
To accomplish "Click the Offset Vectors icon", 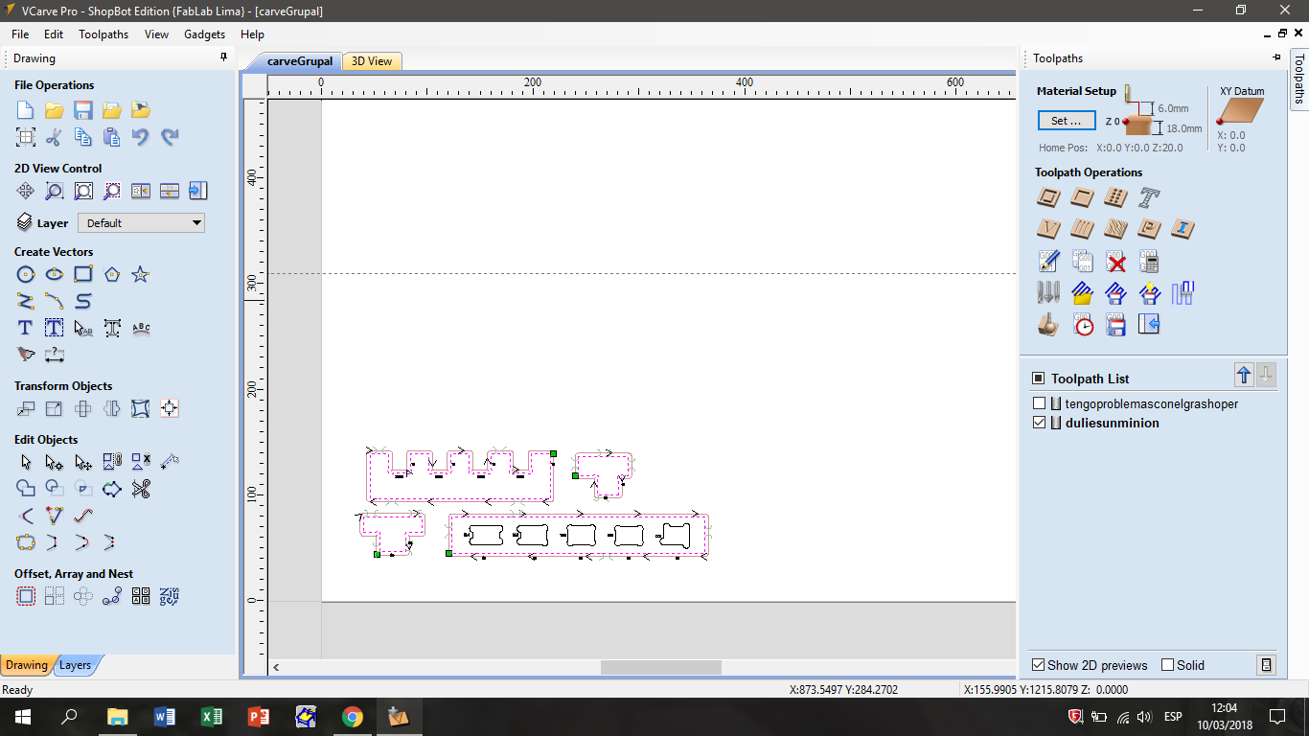I will pyautogui.click(x=26, y=597).
